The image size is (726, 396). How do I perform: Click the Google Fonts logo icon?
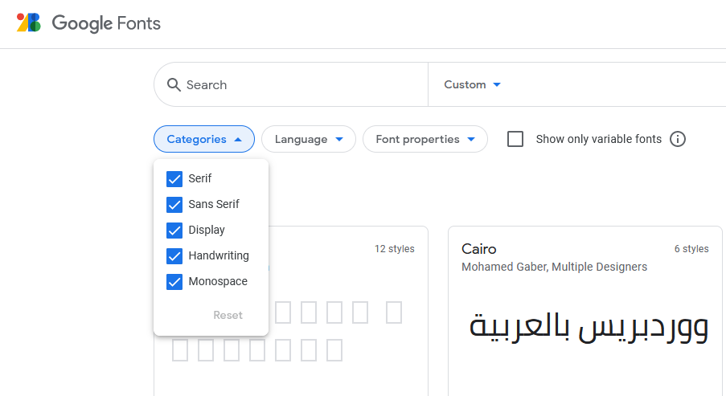[29, 22]
